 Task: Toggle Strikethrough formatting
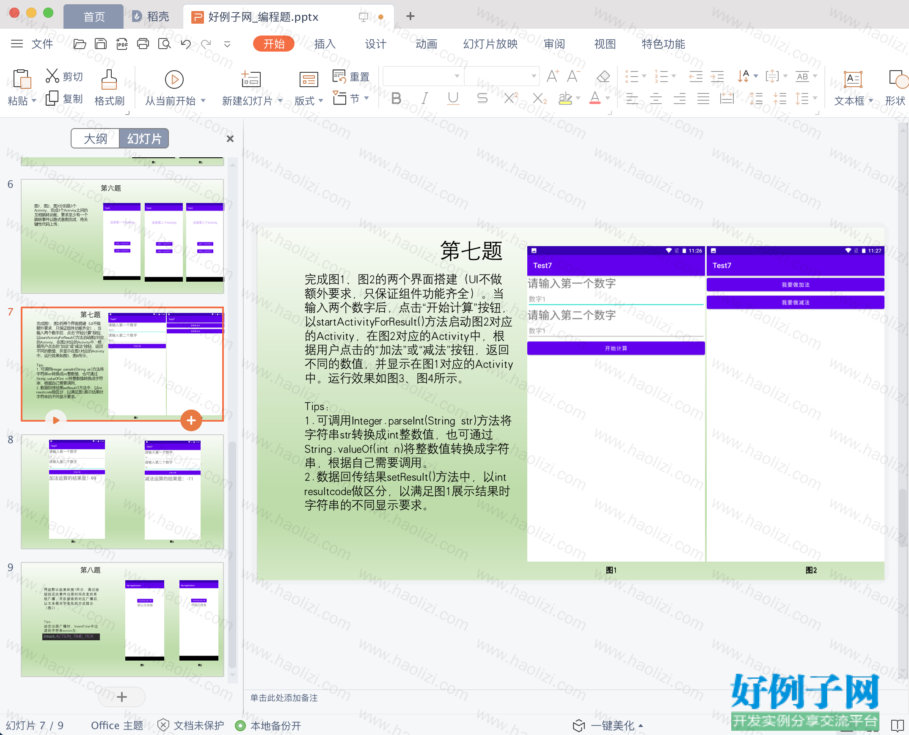click(482, 98)
